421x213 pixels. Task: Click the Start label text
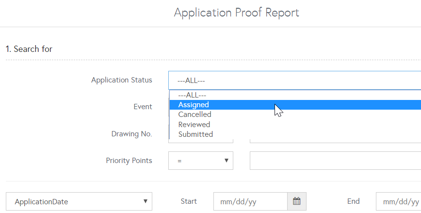[188, 201]
